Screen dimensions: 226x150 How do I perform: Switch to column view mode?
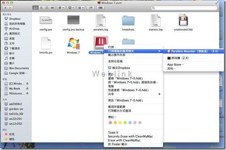tap(47, 8)
